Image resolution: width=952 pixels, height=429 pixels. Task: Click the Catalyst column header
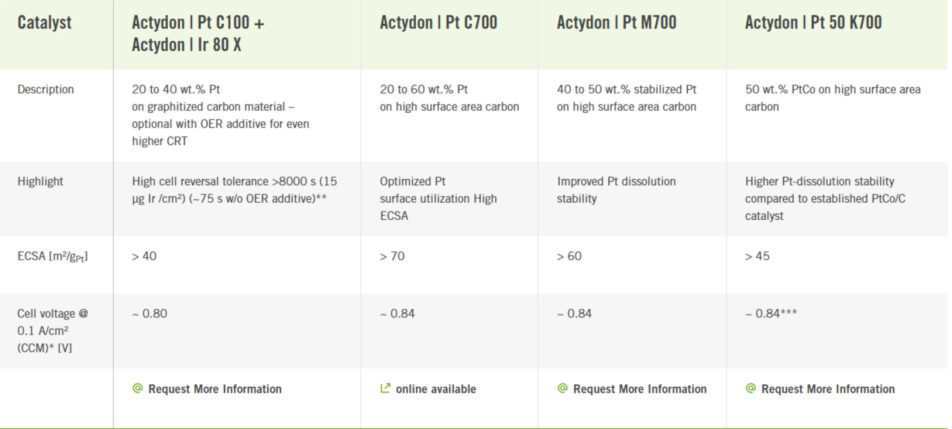point(44,23)
